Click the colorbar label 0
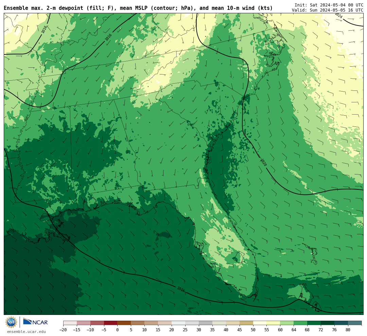Image resolution: width=367 pixels, height=336 pixels. click(118, 330)
